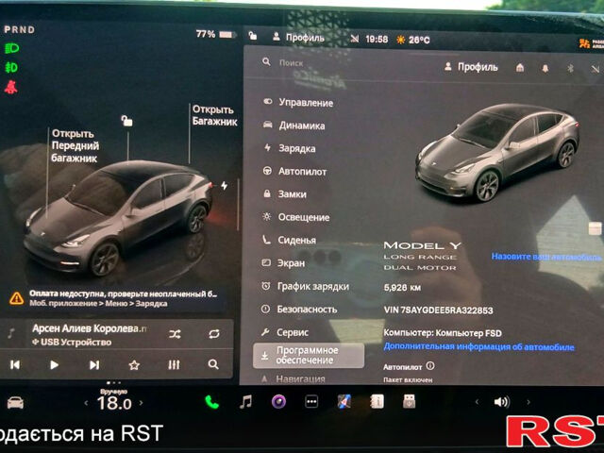This screenshot has width=604, height=453.
Task: Skip to next track
Action: (94, 365)
